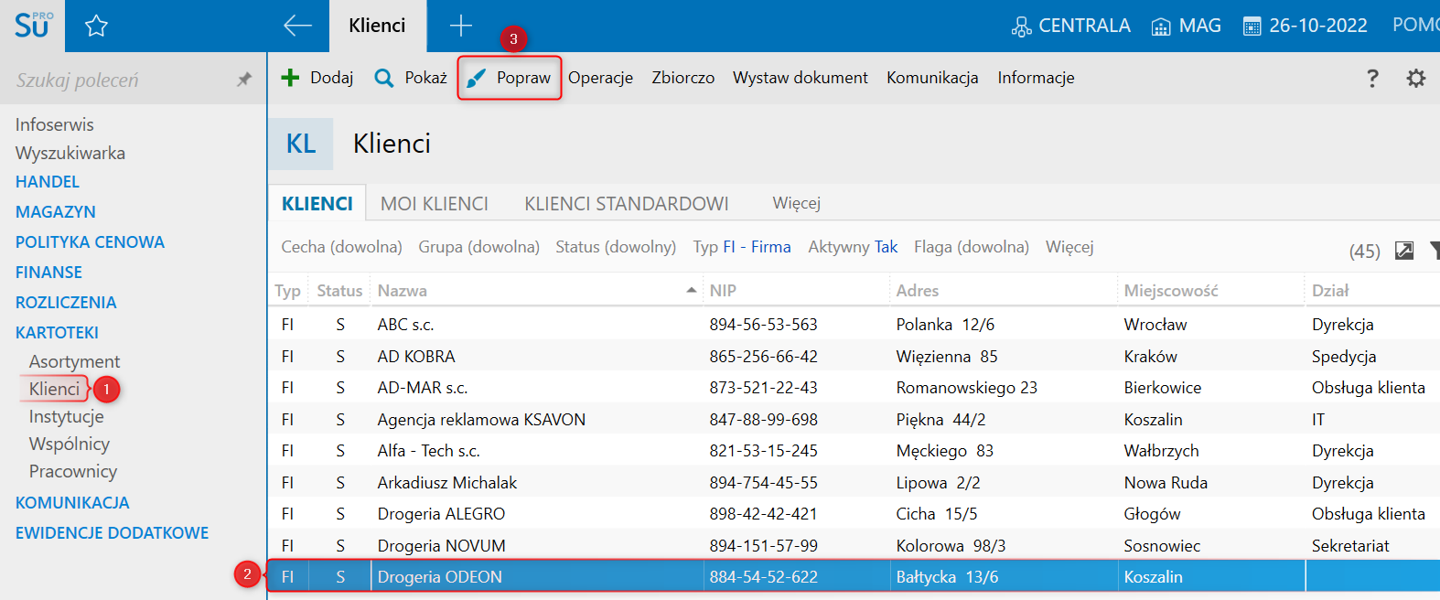Open the Cecha (dowolna) filter

pyautogui.click(x=341, y=247)
